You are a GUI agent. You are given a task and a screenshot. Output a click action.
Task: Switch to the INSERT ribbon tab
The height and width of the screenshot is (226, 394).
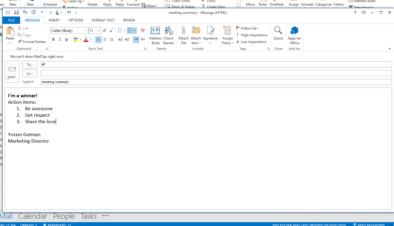(54, 20)
